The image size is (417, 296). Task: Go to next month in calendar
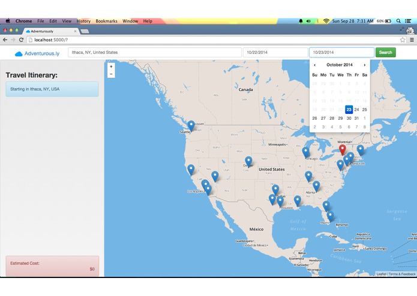click(365, 65)
